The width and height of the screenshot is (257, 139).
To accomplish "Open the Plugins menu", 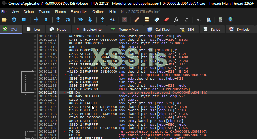I will (x=61, y=12).
